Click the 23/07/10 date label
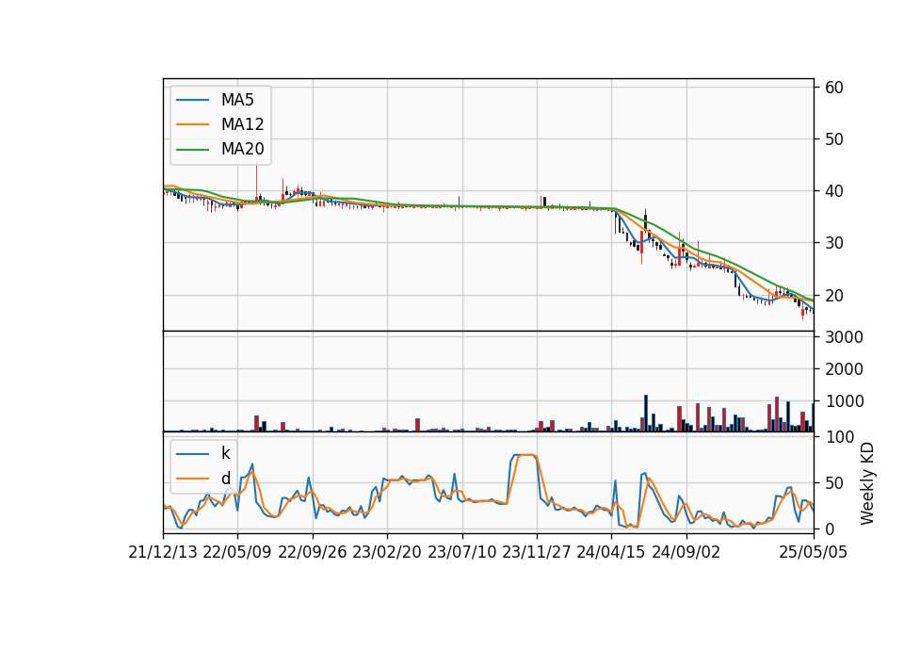 (461, 552)
